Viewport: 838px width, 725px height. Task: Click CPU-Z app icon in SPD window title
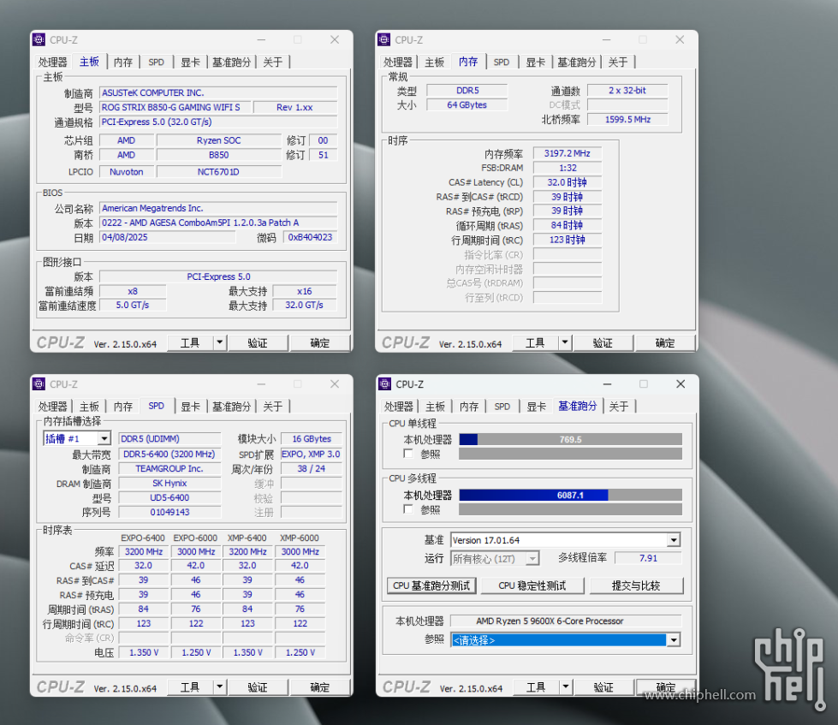point(39,384)
